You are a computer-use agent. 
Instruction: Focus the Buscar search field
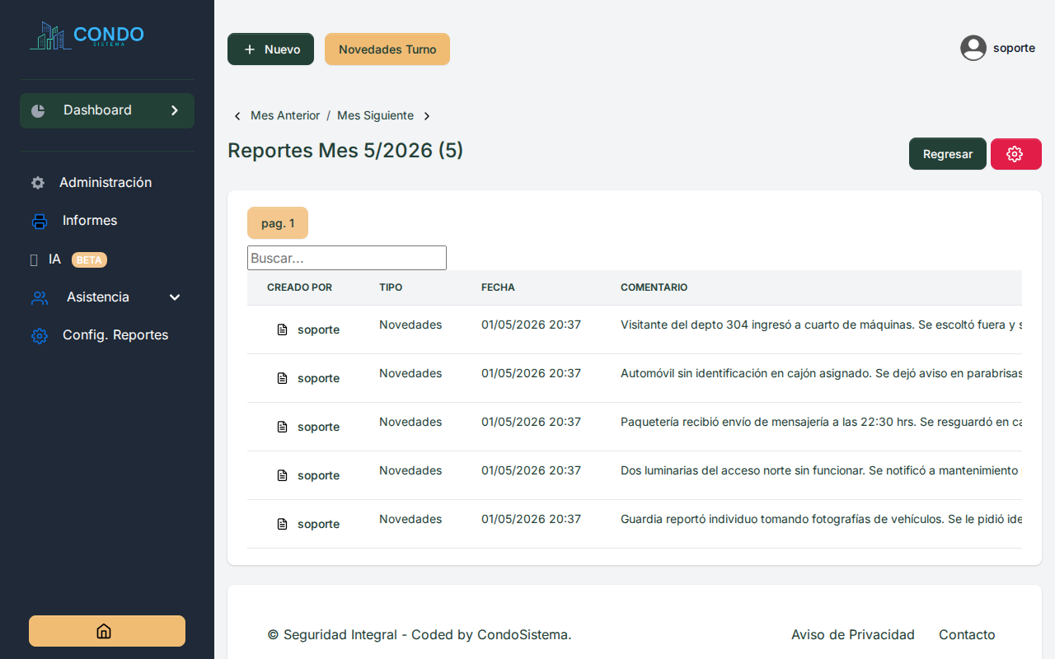(x=347, y=258)
